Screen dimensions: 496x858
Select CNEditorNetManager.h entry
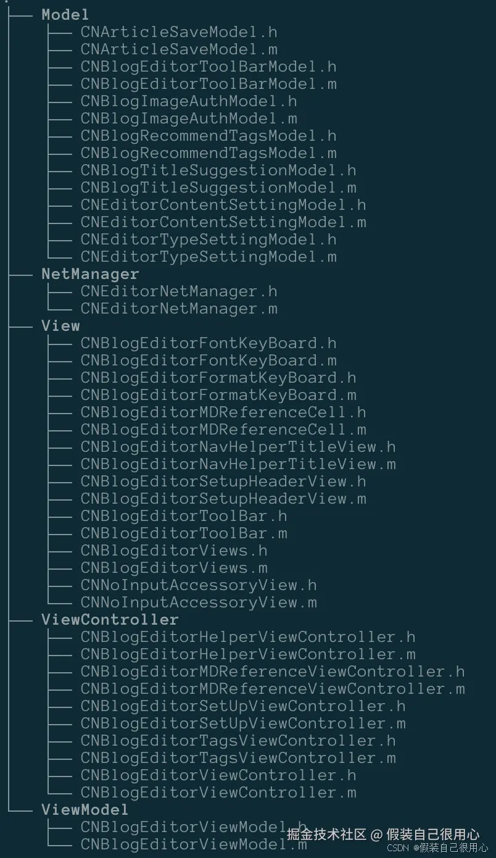pyautogui.click(x=178, y=291)
